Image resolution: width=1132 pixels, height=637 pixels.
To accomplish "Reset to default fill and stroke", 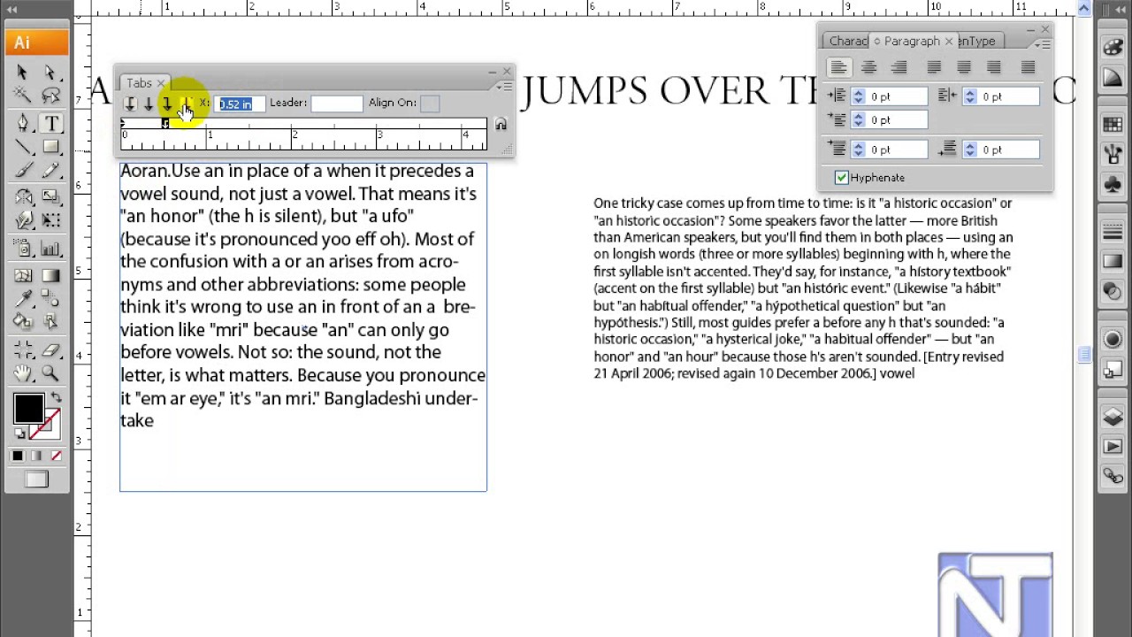I will (19, 434).
